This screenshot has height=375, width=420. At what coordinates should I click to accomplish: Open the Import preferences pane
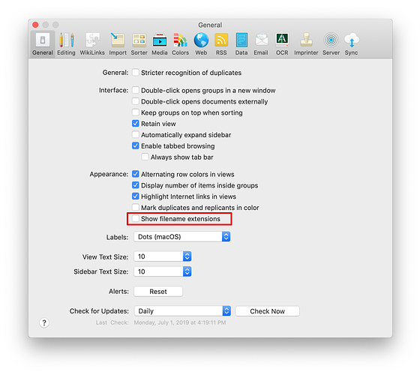(x=118, y=44)
